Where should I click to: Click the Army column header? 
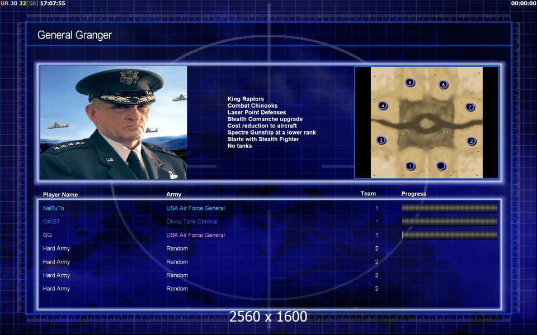click(x=174, y=194)
